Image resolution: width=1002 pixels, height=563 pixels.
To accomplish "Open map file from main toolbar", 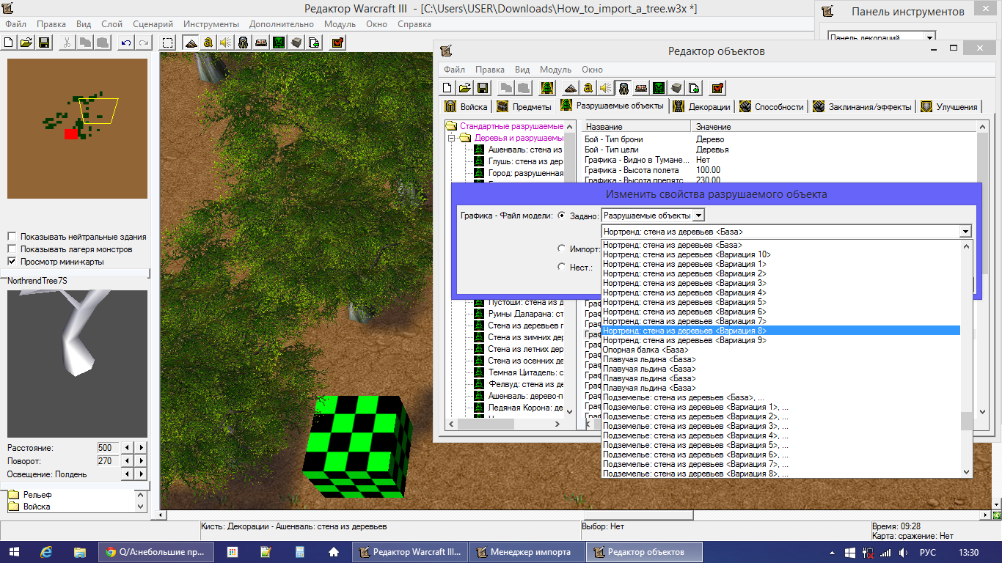I will pyautogui.click(x=26, y=43).
